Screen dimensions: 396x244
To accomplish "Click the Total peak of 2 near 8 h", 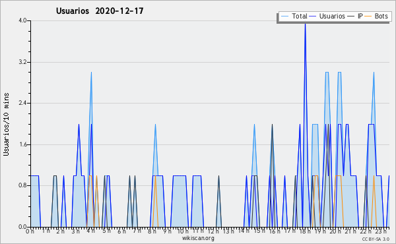I will (x=155, y=125).
